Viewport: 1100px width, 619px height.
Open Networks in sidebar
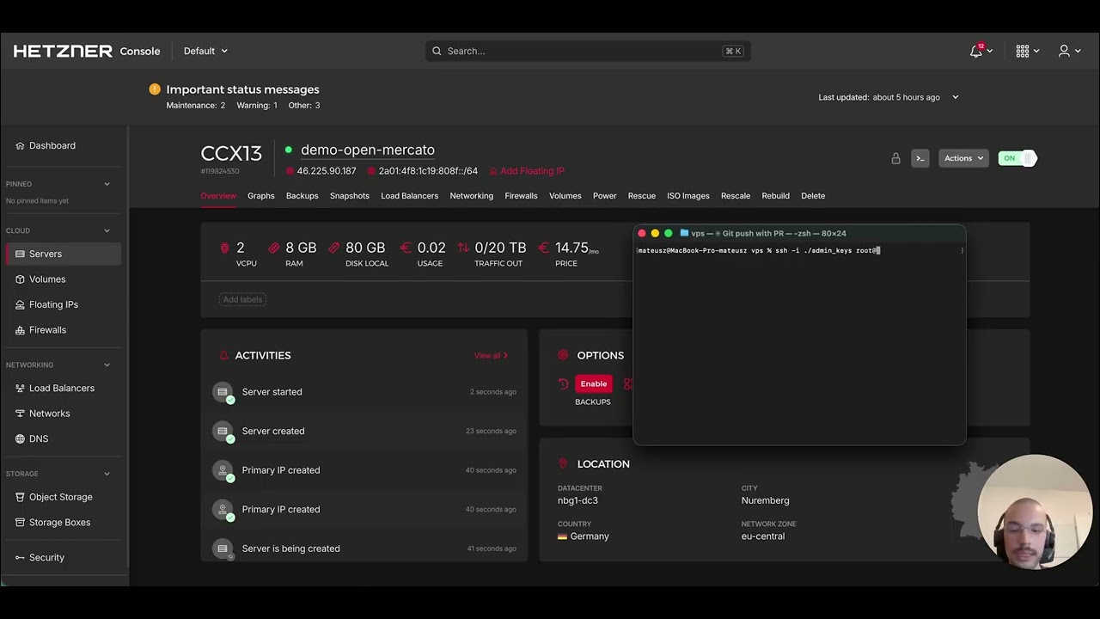(64, 414)
